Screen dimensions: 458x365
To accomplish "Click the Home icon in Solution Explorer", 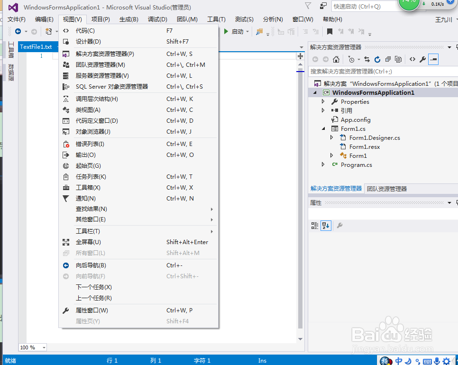I will 336,59.
